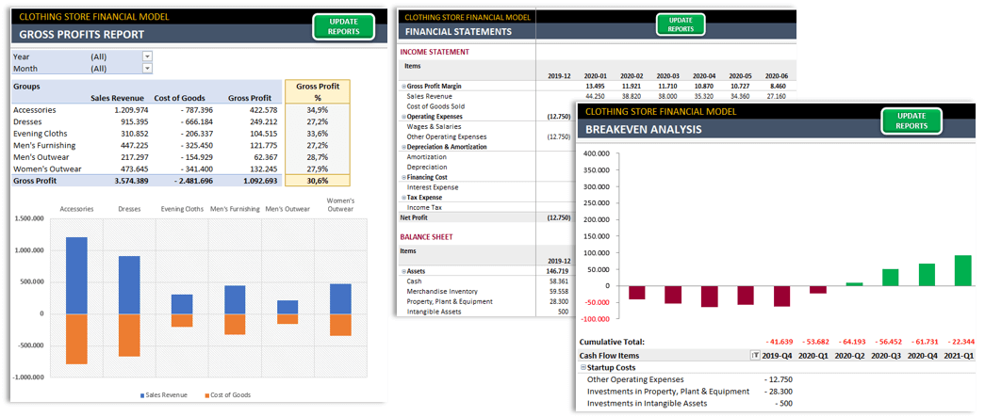Select the Cash value 58.361
Screen dimensions: 985x417
[558, 281]
